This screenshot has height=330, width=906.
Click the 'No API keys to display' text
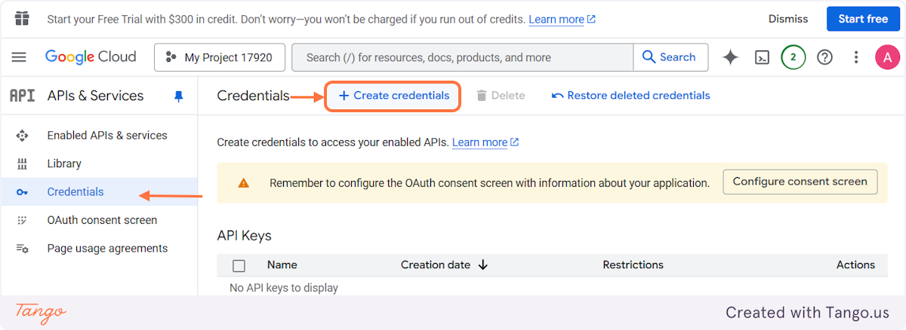pyautogui.click(x=284, y=288)
